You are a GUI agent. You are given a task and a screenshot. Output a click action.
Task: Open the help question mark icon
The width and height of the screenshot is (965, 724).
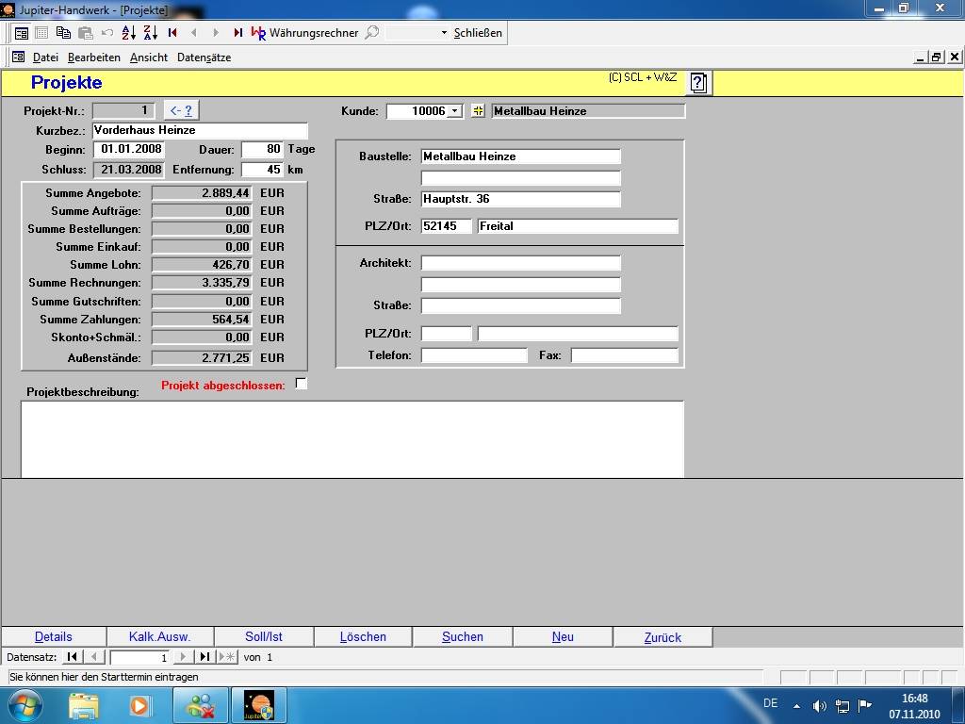pos(698,83)
